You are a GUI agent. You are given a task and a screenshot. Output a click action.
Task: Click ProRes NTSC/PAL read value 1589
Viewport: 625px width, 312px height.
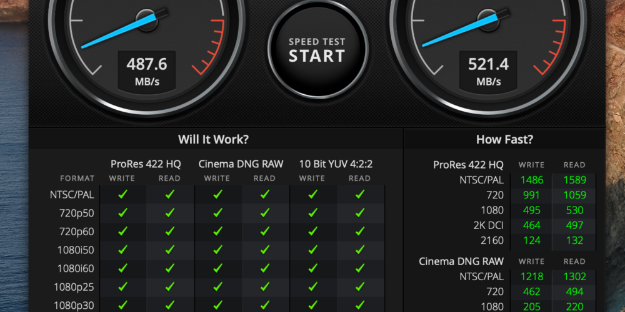(x=574, y=180)
